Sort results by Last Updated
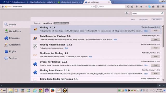The width and height of the screenshot is (166, 93). tap(143, 19)
